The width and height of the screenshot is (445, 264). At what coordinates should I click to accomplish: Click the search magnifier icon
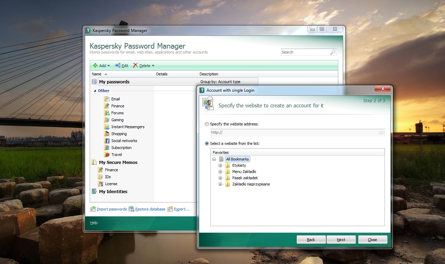[x=333, y=52]
